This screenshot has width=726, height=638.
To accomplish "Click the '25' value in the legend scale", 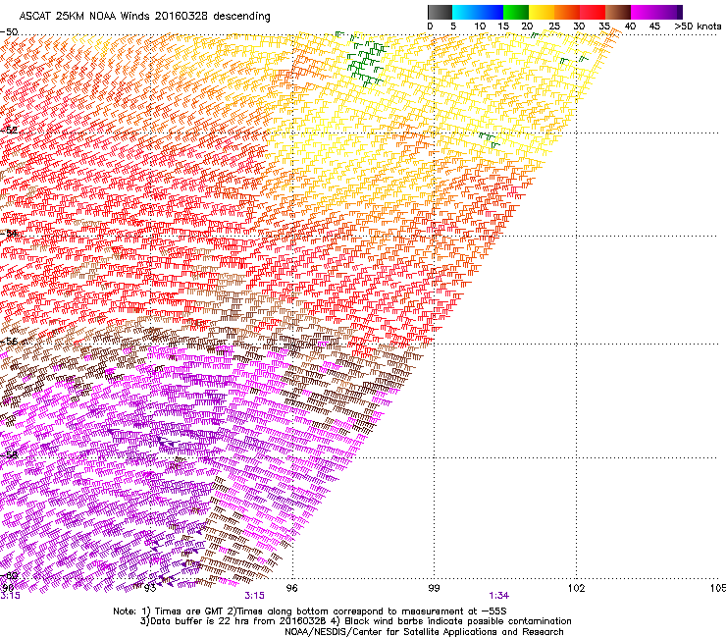I will coord(554,27).
